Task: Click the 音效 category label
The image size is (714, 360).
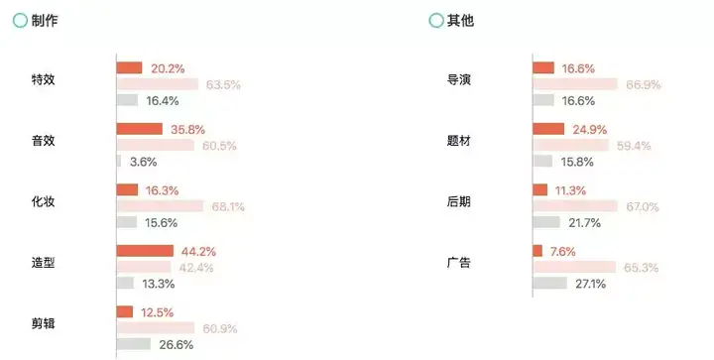Action: (x=44, y=141)
